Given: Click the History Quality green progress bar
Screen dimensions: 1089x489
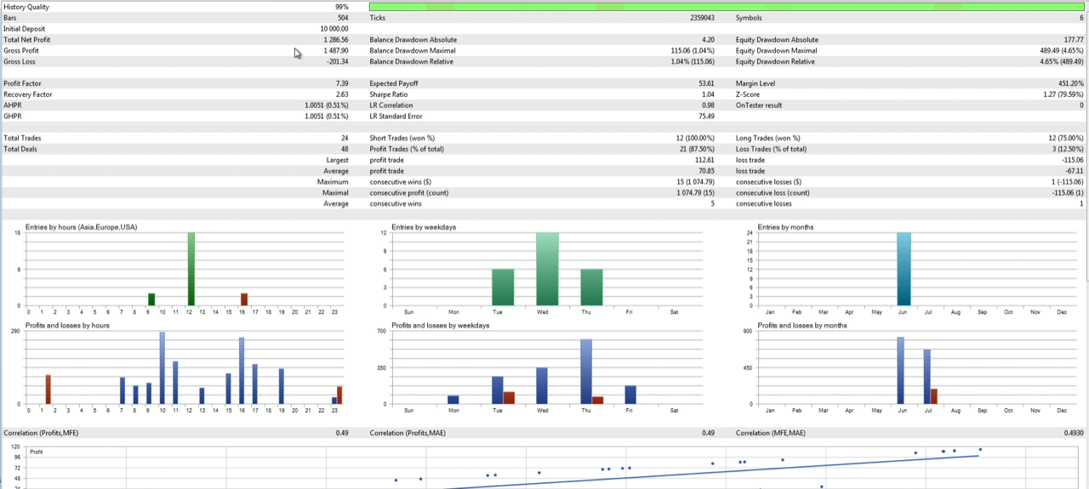Looking at the screenshot, I should 728,7.
